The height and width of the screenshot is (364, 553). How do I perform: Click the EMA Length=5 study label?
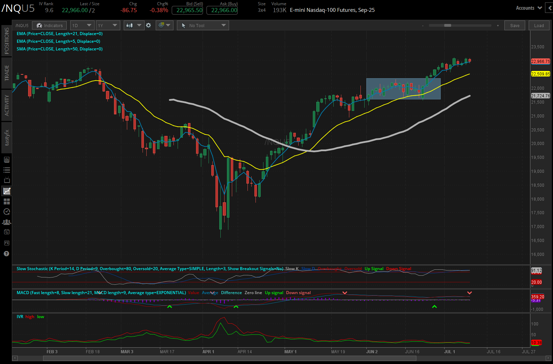pos(58,41)
